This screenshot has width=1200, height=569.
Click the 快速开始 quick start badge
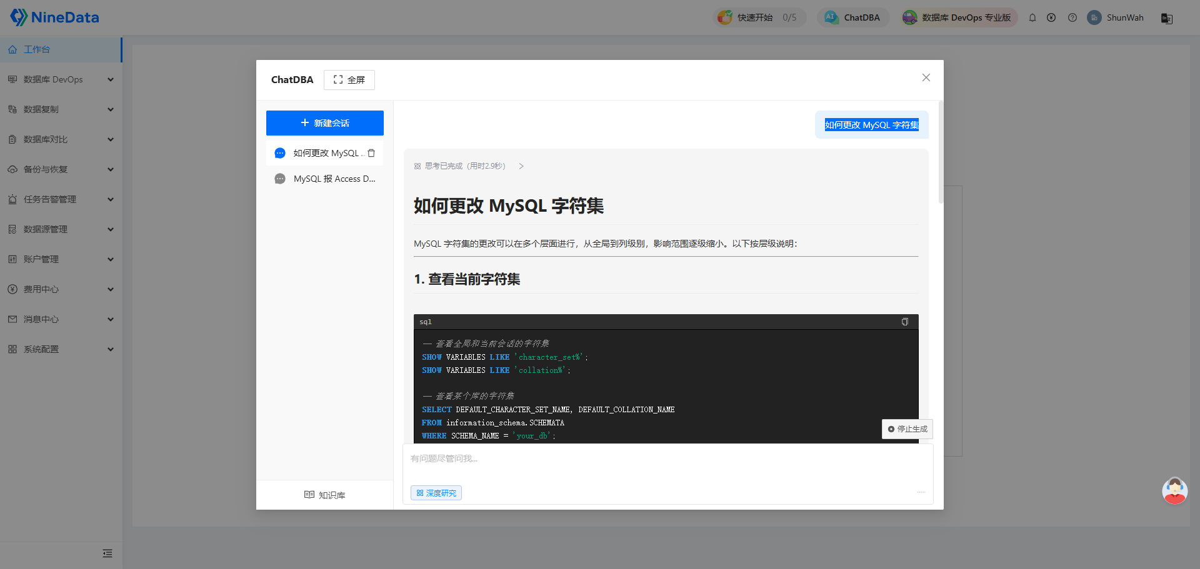coord(759,17)
